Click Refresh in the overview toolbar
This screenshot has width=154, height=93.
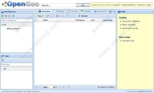coord(83,16)
